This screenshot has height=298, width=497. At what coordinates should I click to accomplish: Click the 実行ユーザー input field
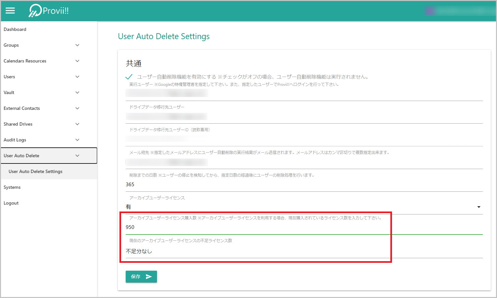304,94
